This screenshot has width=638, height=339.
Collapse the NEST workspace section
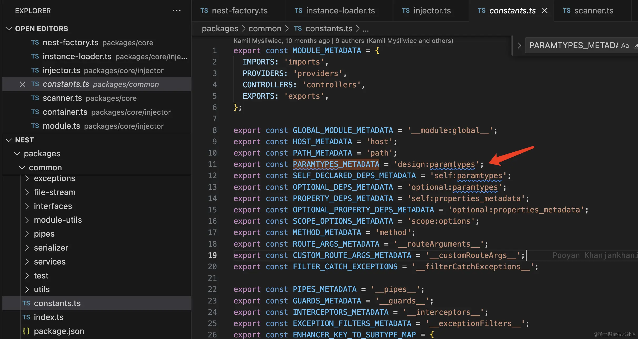click(9, 140)
